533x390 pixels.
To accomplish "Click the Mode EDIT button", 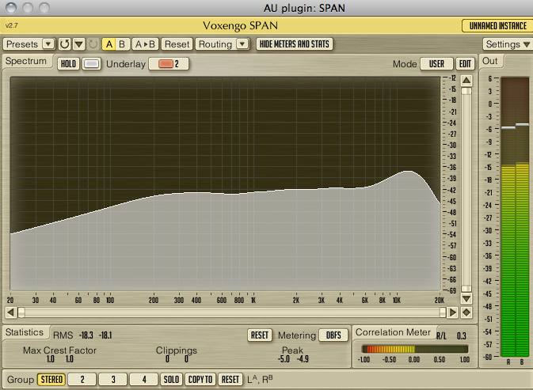I will [x=465, y=64].
